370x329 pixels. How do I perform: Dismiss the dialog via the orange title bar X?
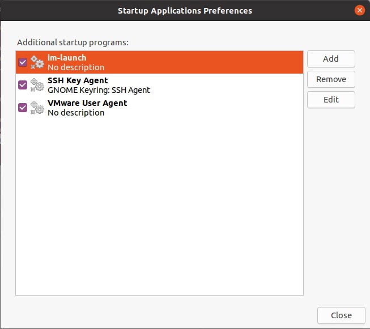point(360,10)
